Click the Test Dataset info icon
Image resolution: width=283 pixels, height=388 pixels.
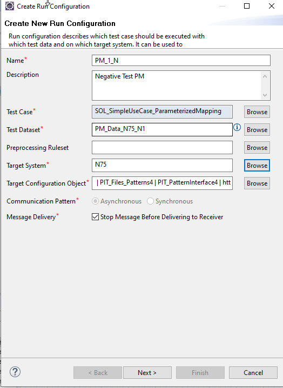tap(237, 127)
